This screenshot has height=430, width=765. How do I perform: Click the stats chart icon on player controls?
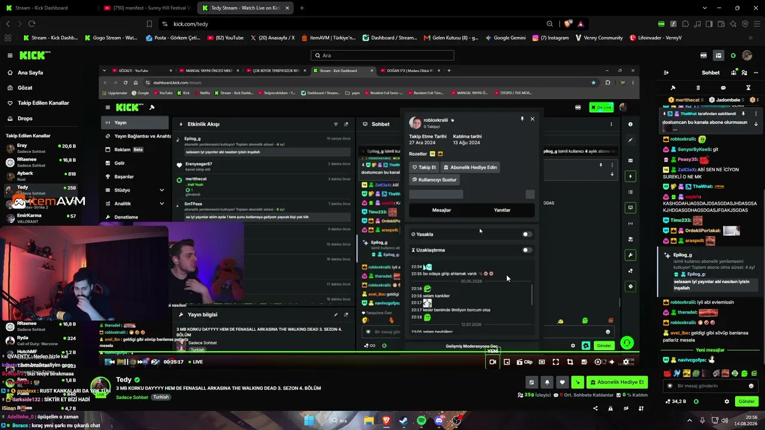pos(584,362)
